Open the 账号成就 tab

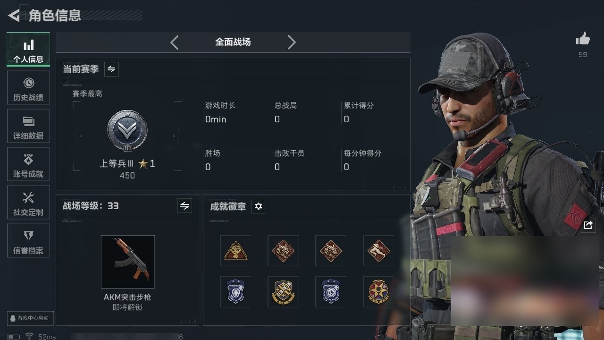pos(28,164)
